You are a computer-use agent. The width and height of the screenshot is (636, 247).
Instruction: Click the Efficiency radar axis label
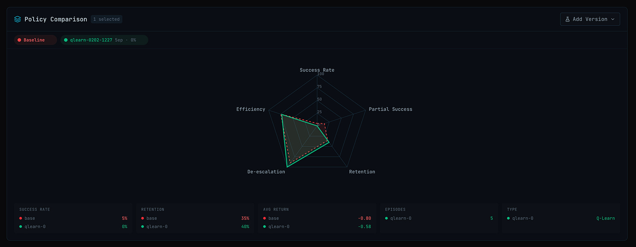pyautogui.click(x=251, y=109)
